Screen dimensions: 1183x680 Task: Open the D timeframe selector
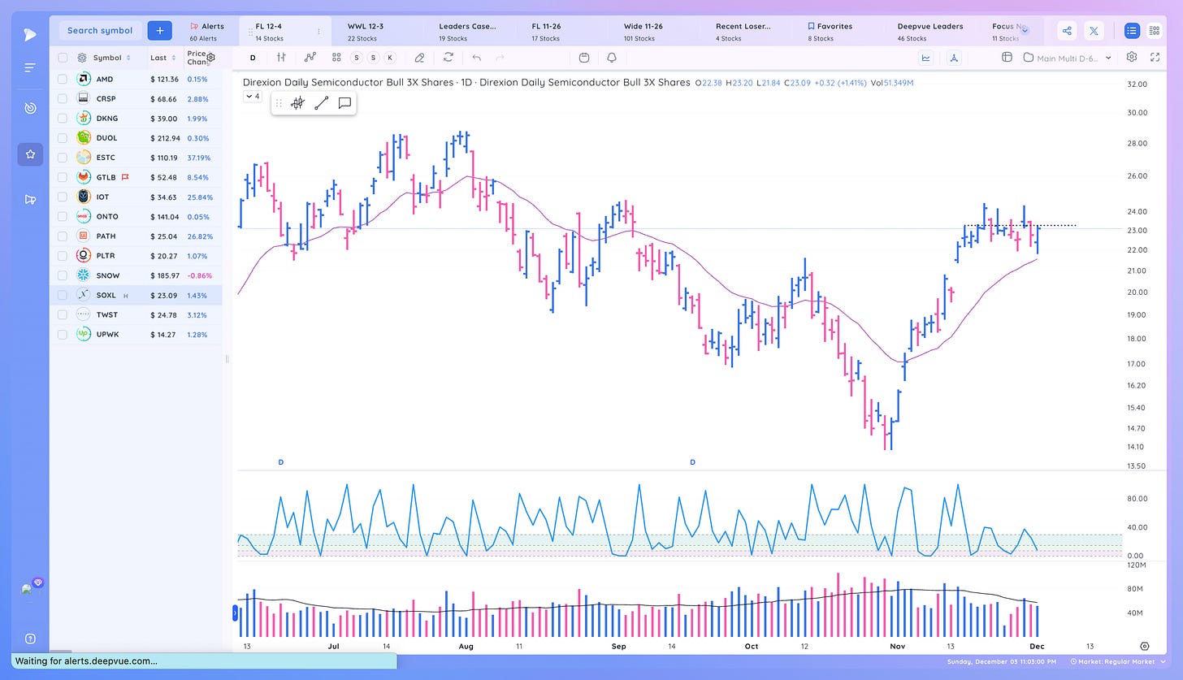(253, 58)
